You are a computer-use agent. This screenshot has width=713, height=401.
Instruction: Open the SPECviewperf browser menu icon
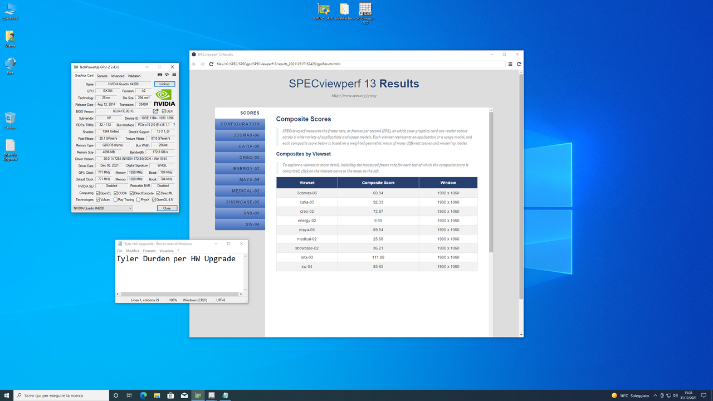[510, 64]
